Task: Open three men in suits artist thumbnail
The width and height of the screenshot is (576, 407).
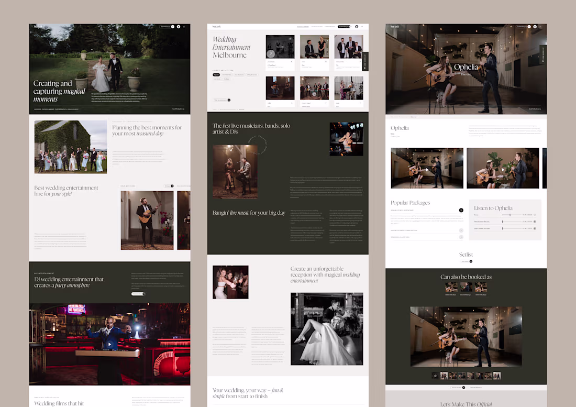Action: [349, 47]
